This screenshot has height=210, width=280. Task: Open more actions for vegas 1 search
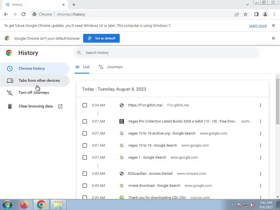[260, 157]
